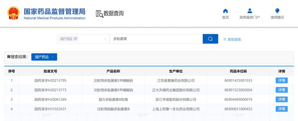Click the search field containing 多黏菌素

[x=156, y=39]
